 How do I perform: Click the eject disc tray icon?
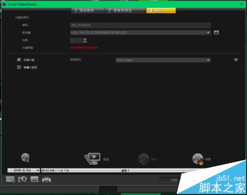(x=216, y=32)
